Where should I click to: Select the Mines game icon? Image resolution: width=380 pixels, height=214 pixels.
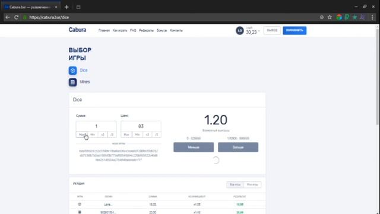point(72,82)
